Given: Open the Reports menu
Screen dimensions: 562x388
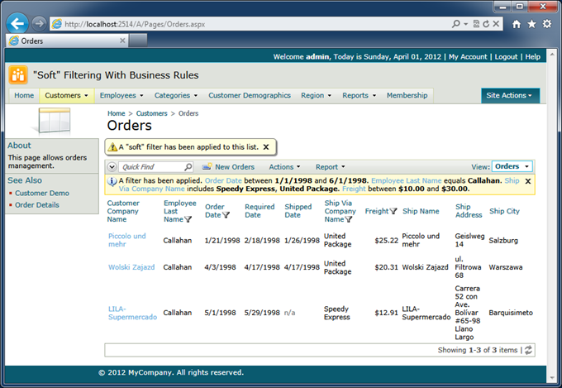Looking at the screenshot, I should click(x=360, y=95).
